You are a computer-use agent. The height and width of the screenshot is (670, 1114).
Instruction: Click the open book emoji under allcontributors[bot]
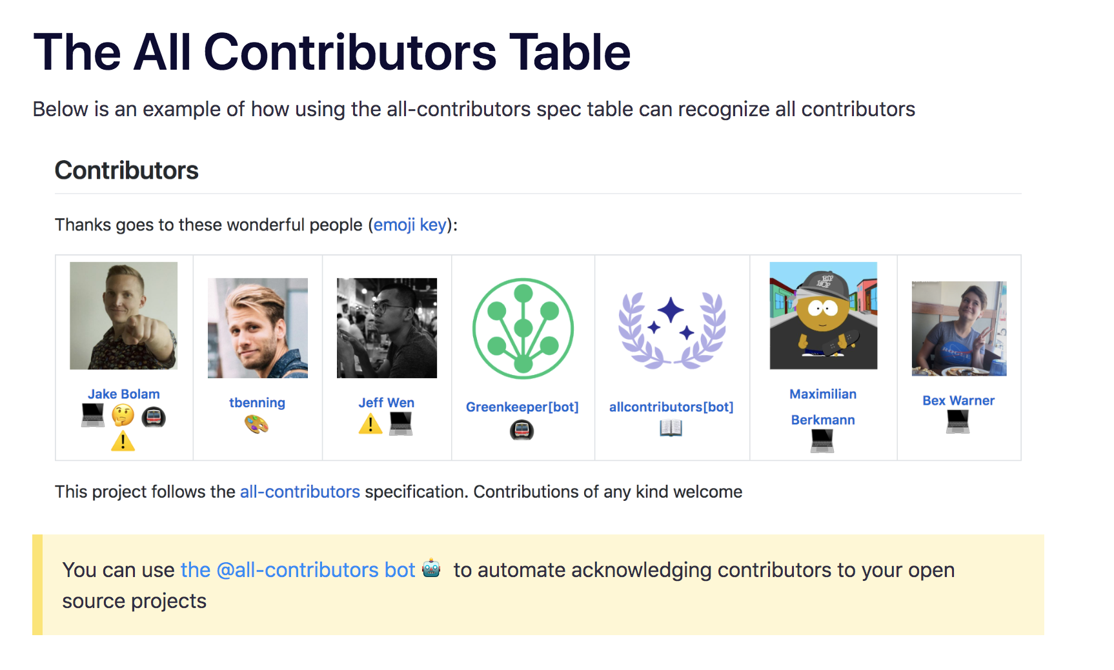pyautogui.click(x=672, y=429)
